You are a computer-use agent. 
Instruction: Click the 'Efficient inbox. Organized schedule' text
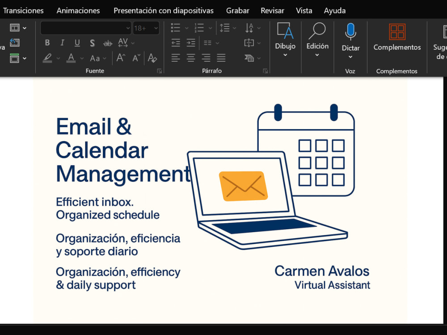(108, 209)
